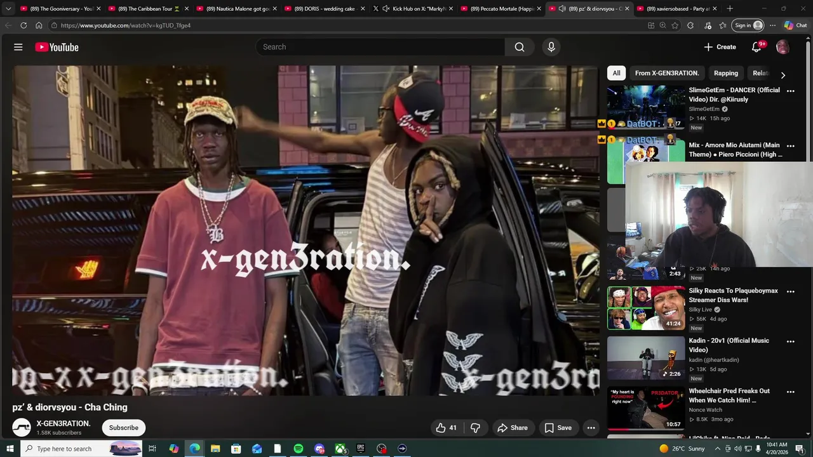Share the Cha Ching video
Image resolution: width=813 pixels, height=457 pixels.
[x=513, y=428]
